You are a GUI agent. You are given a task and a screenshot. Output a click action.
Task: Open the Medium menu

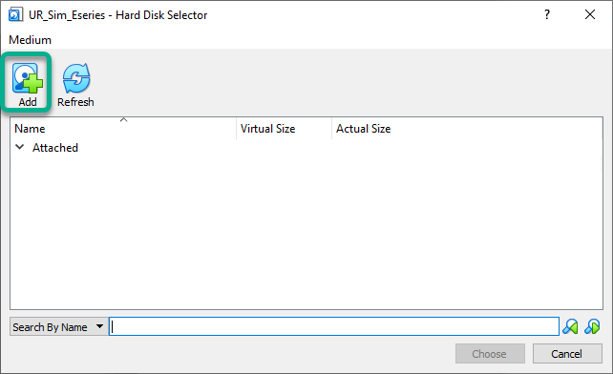point(31,40)
